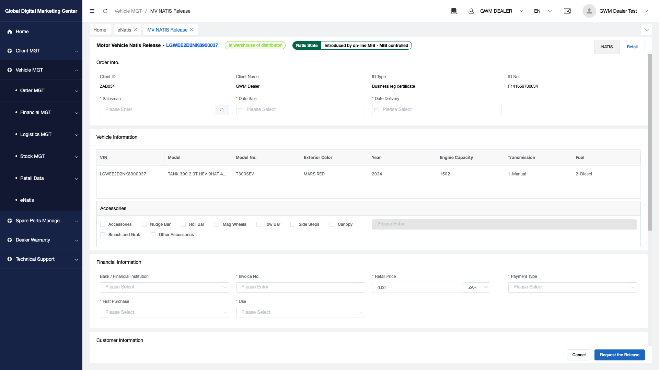The height and width of the screenshot is (370, 659).
Task: Open the ZAR currency dropdown
Action: [477, 287]
